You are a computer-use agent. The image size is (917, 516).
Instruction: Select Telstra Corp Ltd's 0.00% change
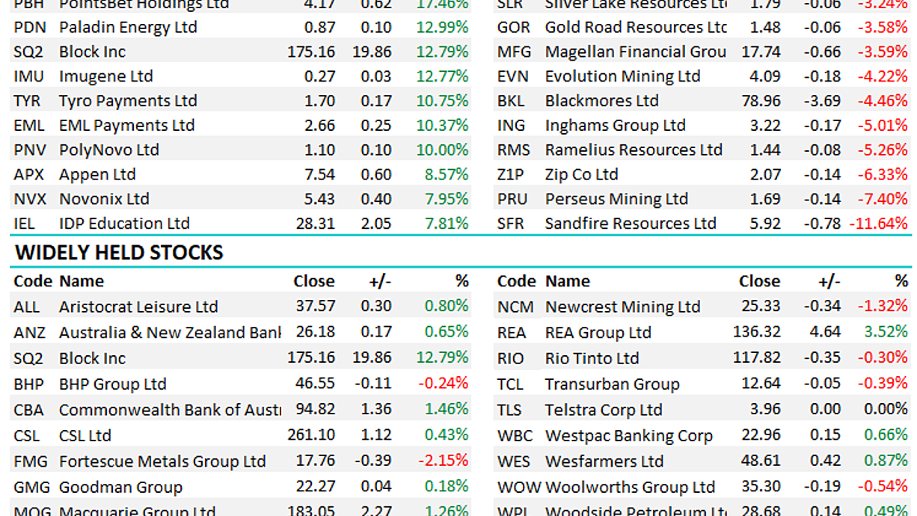point(886,410)
